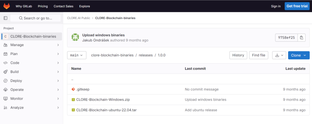Click the Search or go to field
The height and width of the screenshot is (124, 312).
tap(36, 18)
